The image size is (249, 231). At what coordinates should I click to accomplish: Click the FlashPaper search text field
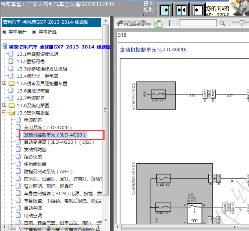click(198, 23)
